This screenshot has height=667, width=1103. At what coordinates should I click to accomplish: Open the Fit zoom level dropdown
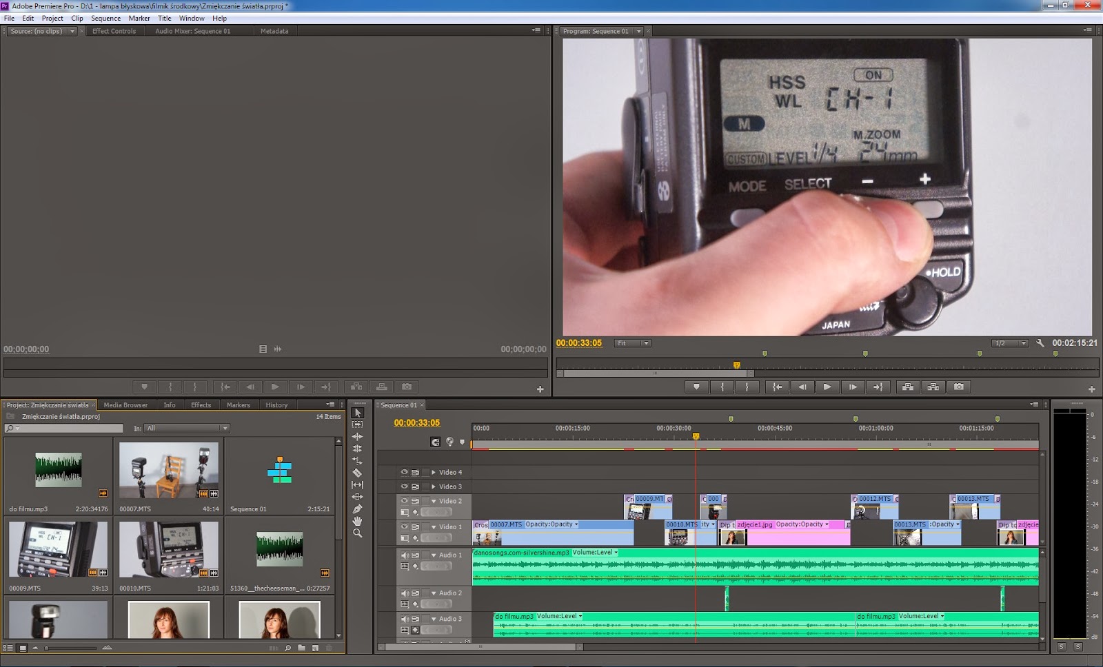tap(633, 343)
